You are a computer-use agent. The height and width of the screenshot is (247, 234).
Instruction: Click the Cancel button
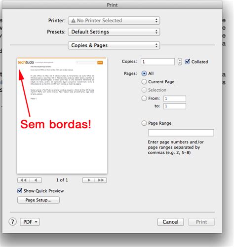[x=170, y=222]
